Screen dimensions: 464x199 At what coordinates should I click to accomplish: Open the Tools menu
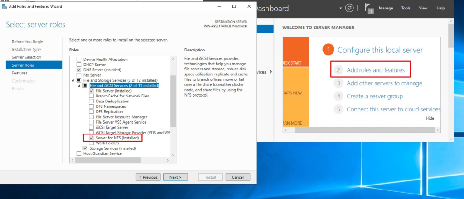406,8
